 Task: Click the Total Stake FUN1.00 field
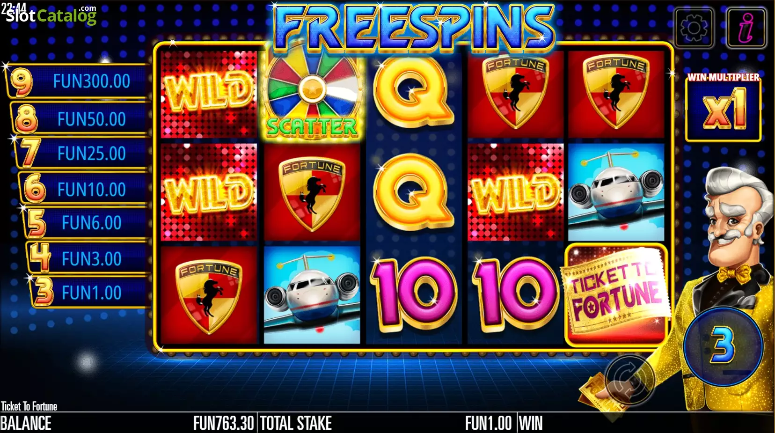coord(386,423)
